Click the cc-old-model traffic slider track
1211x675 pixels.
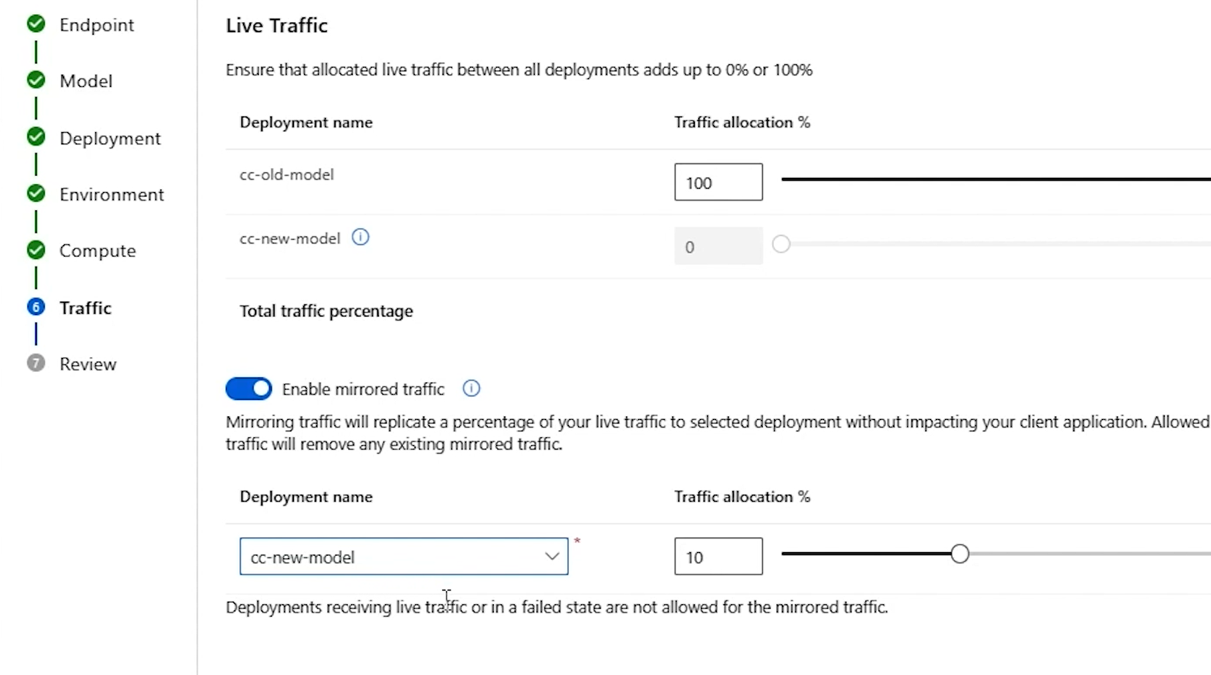995,179
